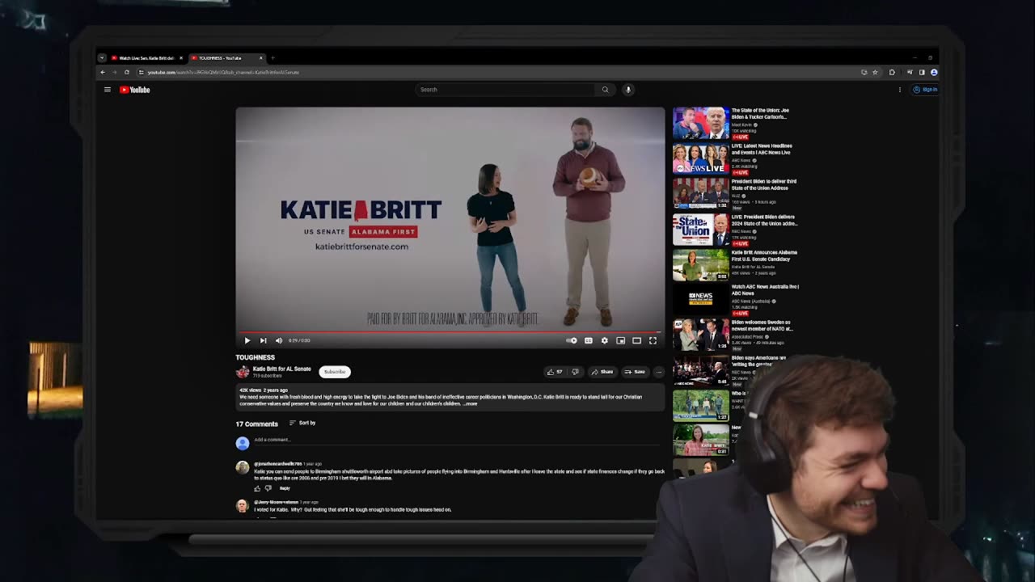The width and height of the screenshot is (1035, 582).
Task: Subscribe to Katie Britt for AL Senate
Action: click(335, 372)
